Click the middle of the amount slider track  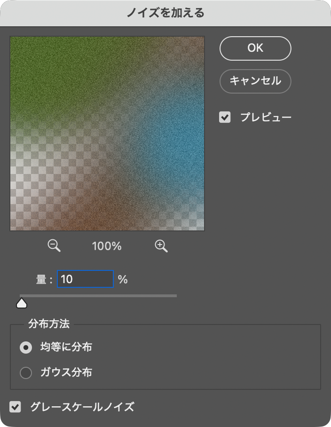click(x=98, y=296)
